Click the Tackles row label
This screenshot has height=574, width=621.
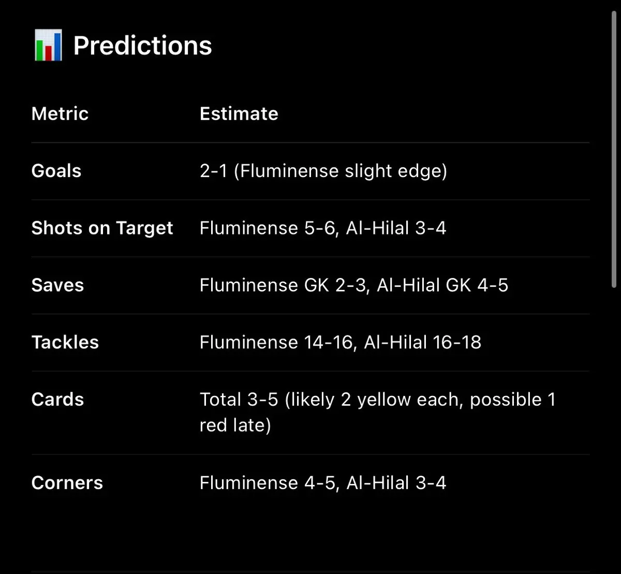(65, 342)
